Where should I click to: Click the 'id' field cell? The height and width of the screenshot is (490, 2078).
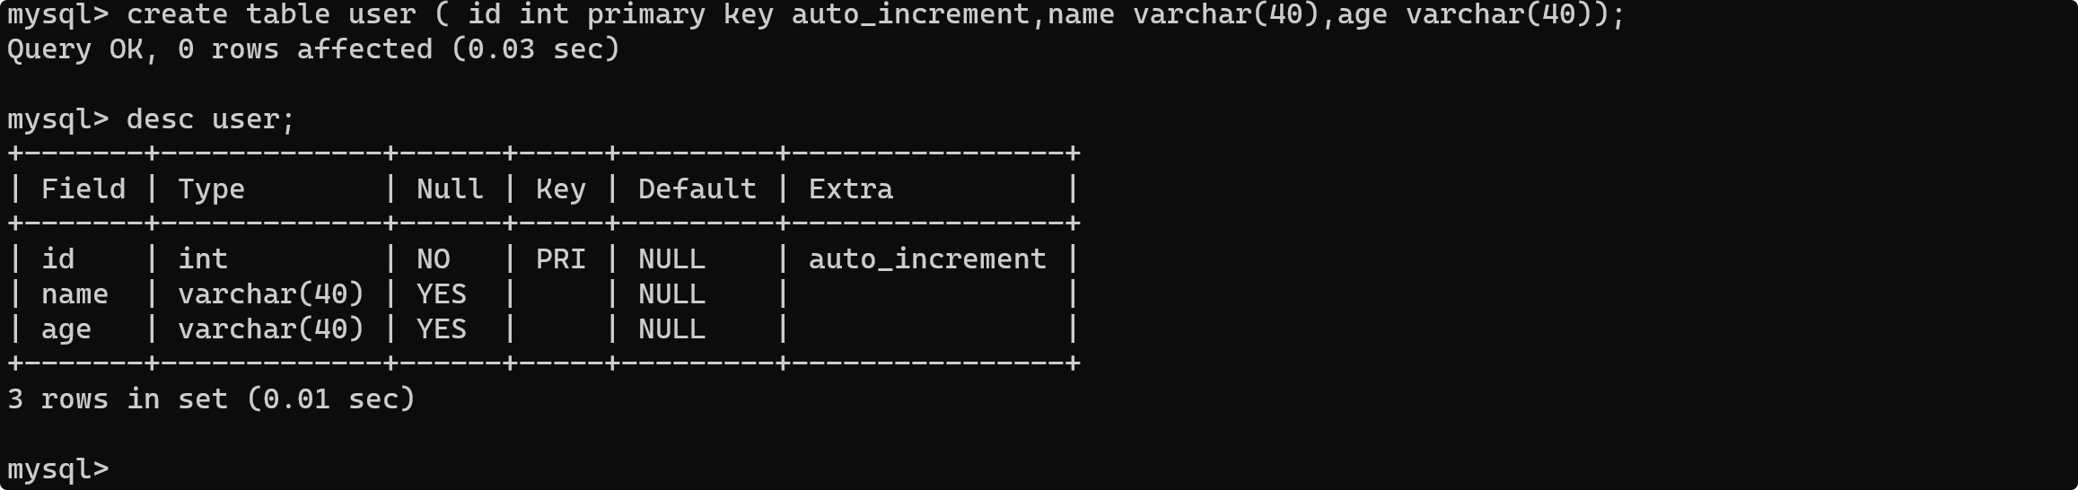click(x=58, y=259)
